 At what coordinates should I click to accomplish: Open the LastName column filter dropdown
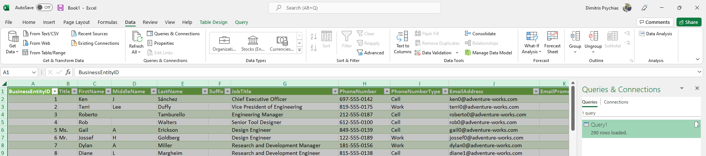point(205,91)
